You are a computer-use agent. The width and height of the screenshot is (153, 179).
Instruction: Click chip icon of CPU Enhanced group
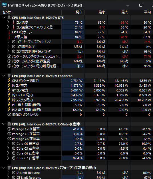[9, 76]
